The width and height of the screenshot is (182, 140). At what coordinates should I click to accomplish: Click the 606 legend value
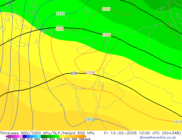tap(88, 139)
